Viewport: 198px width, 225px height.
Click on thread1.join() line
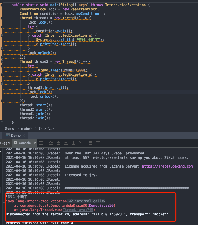pyautogui.click(x=35, y=114)
